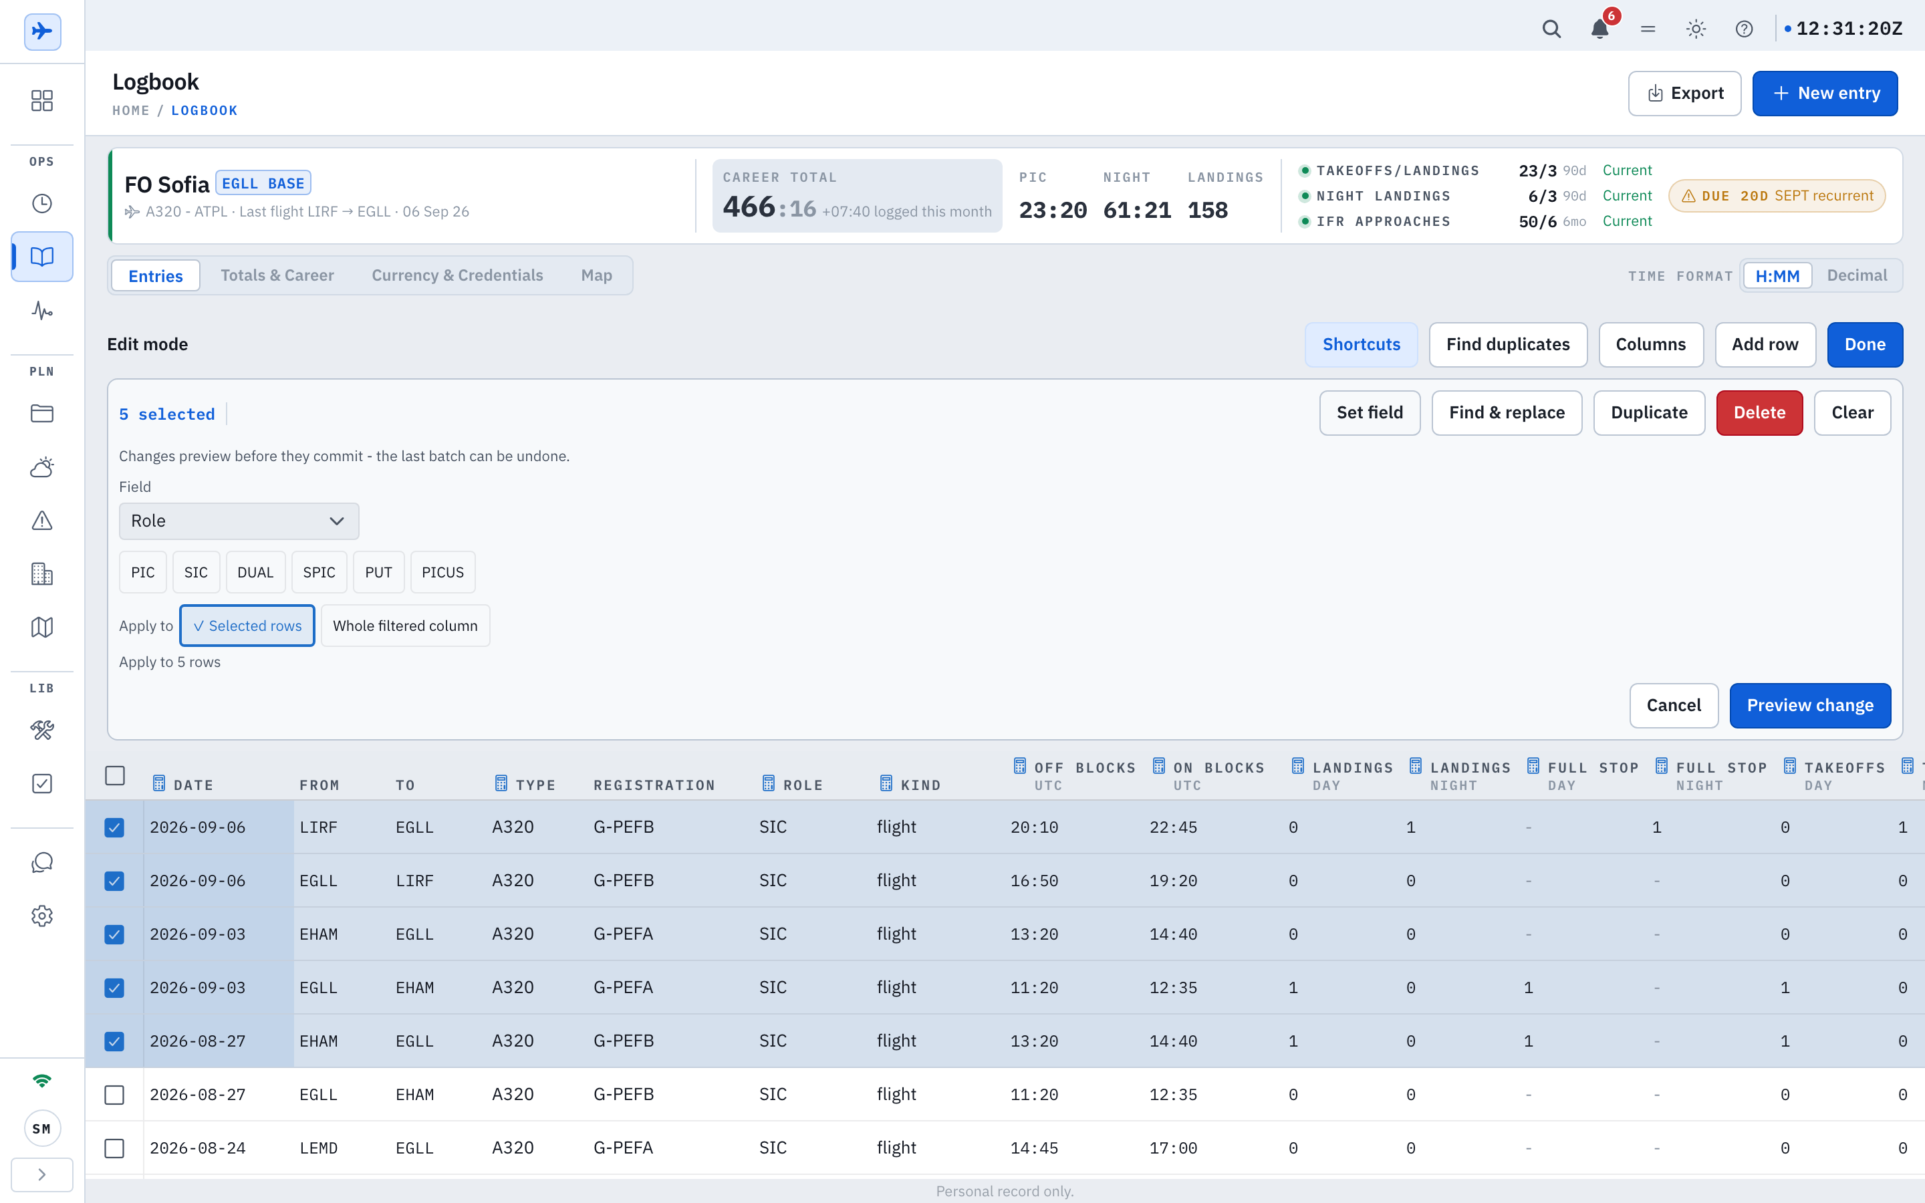This screenshot has height=1203, width=1925.
Task: Check the 2026-08-24 LEMD to EGLL row
Action: tap(114, 1148)
